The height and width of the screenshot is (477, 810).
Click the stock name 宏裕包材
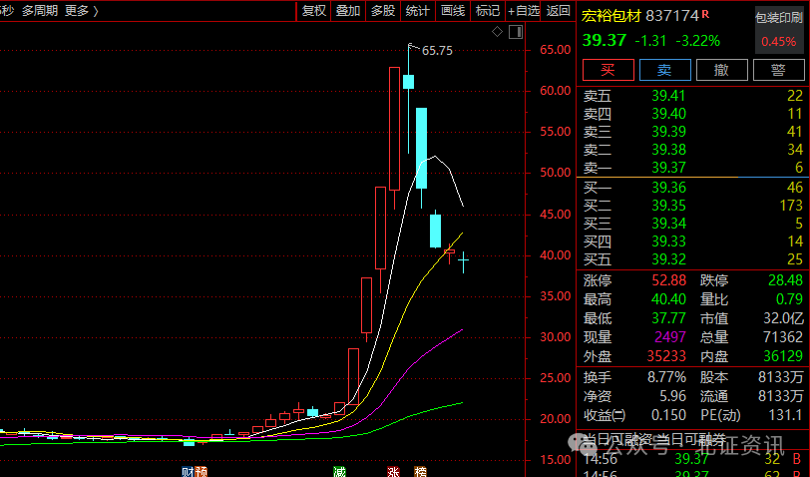click(x=611, y=16)
